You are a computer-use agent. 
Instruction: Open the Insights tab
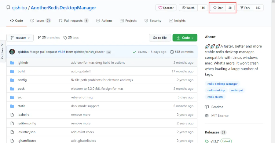coord(177,21)
